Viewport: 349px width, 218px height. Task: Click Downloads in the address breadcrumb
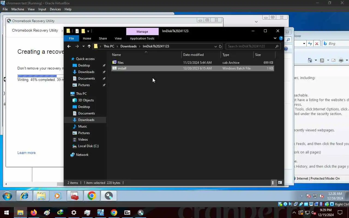coord(128,46)
